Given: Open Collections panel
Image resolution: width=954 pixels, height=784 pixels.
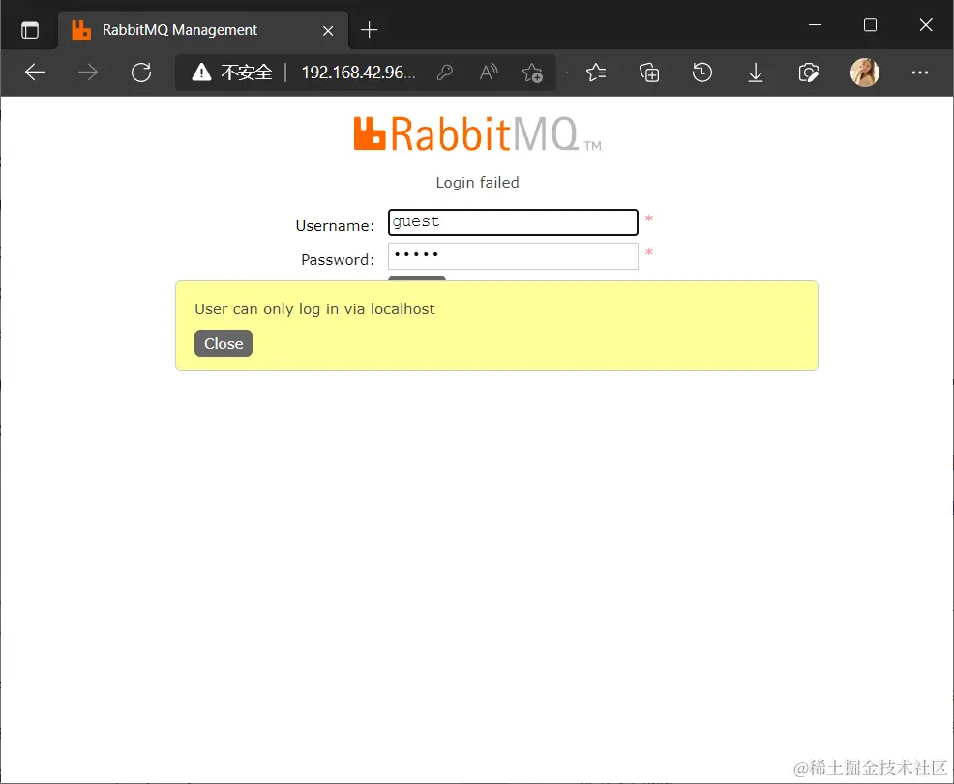Looking at the screenshot, I should point(649,73).
